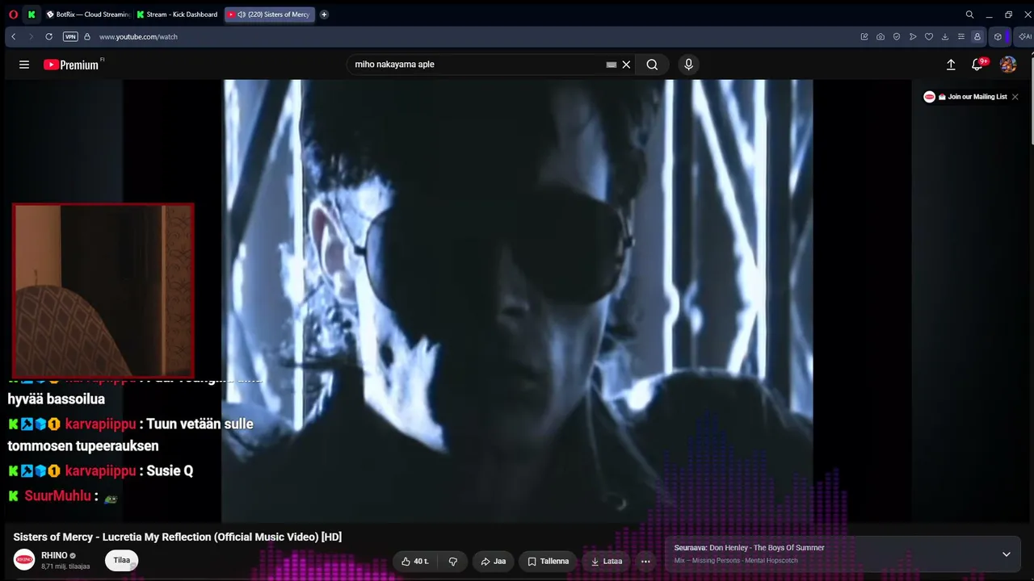Viewport: 1034px width, 581px height.
Task: Submit the YouTube search
Action: click(652, 65)
